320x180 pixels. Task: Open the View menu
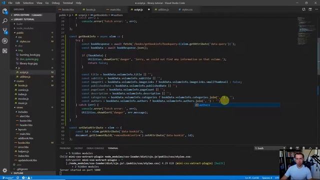click(x=39, y=3)
